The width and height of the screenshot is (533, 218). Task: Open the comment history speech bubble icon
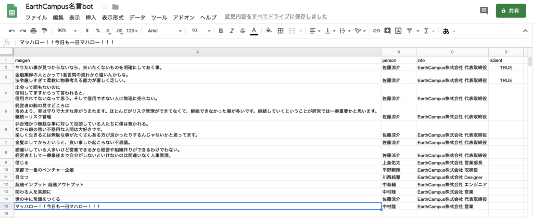point(484,10)
